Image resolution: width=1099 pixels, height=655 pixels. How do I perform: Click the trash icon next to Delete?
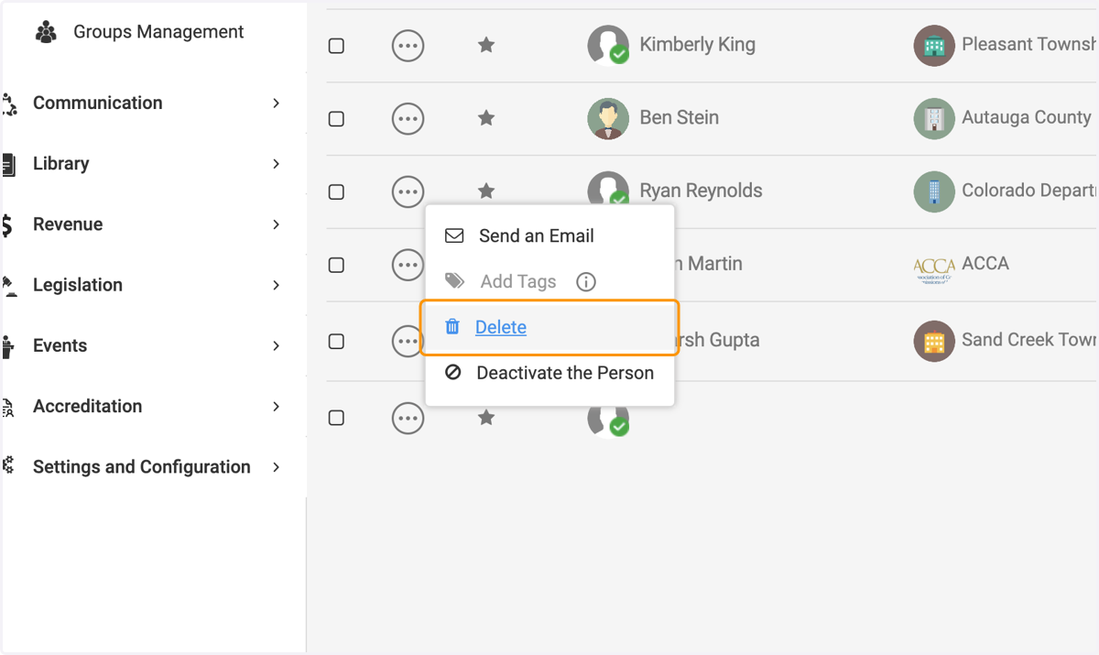coord(452,326)
